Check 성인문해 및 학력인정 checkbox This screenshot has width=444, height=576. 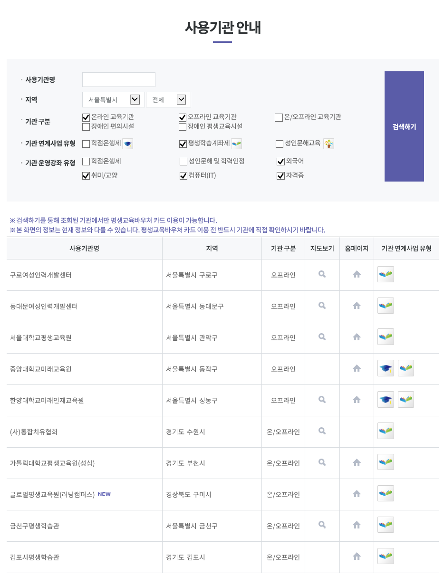[183, 162]
